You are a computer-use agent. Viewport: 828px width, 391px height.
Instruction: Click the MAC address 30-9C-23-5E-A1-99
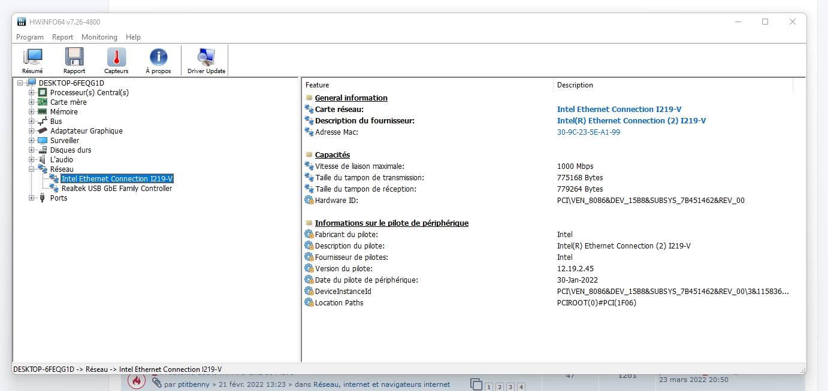tap(588, 132)
